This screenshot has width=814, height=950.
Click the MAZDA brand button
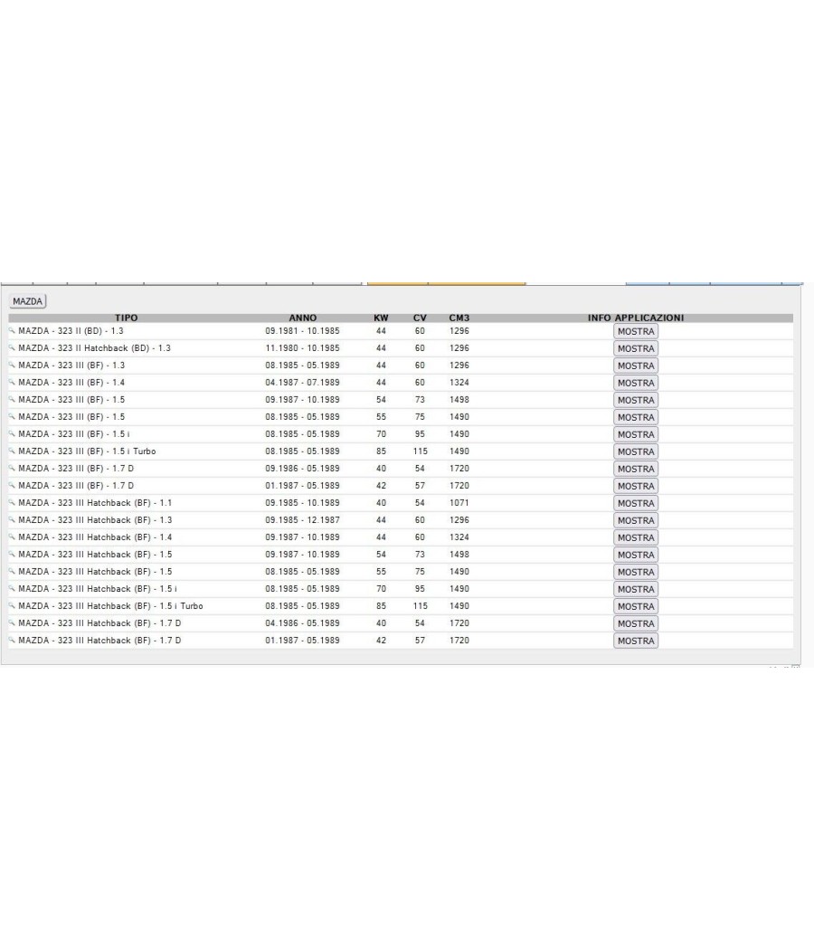pyautogui.click(x=28, y=301)
